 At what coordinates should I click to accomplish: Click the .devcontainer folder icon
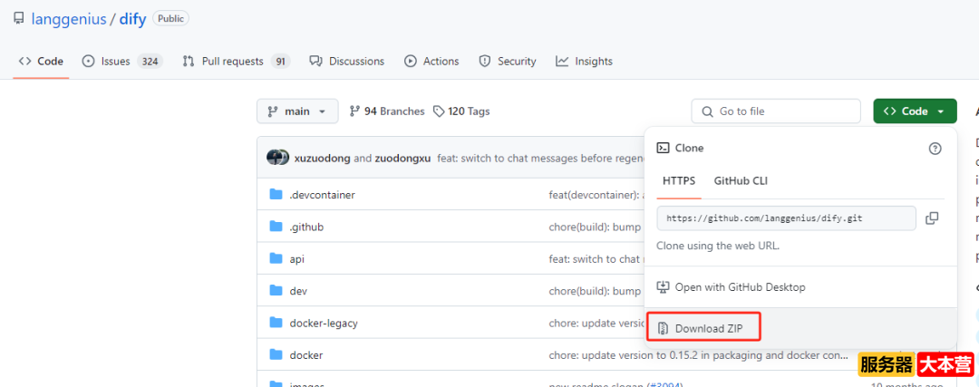pos(276,195)
